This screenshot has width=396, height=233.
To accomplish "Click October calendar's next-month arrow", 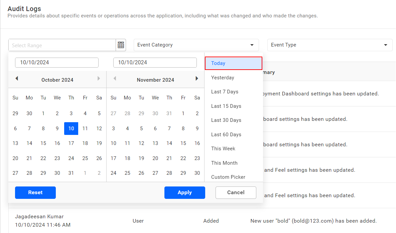I will click(x=99, y=78).
